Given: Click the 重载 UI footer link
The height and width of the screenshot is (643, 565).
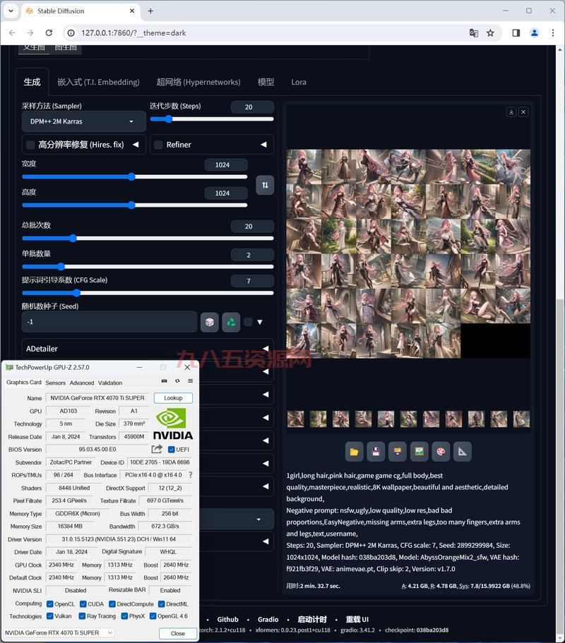Looking at the screenshot, I should 357,619.
